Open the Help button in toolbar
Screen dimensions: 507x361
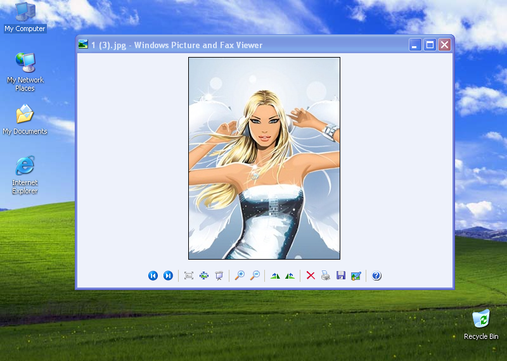coord(376,275)
